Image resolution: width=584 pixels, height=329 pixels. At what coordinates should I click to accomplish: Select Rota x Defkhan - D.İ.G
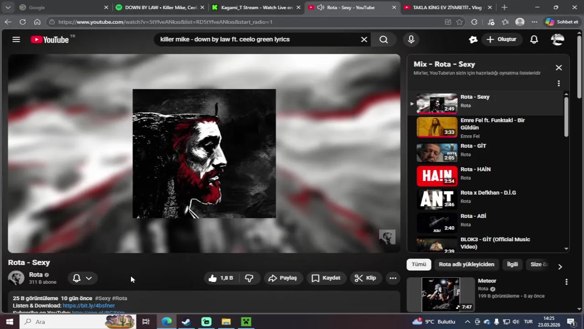pos(486,199)
